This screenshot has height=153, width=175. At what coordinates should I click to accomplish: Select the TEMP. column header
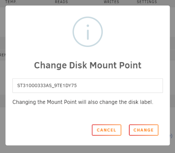coord(11,2)
